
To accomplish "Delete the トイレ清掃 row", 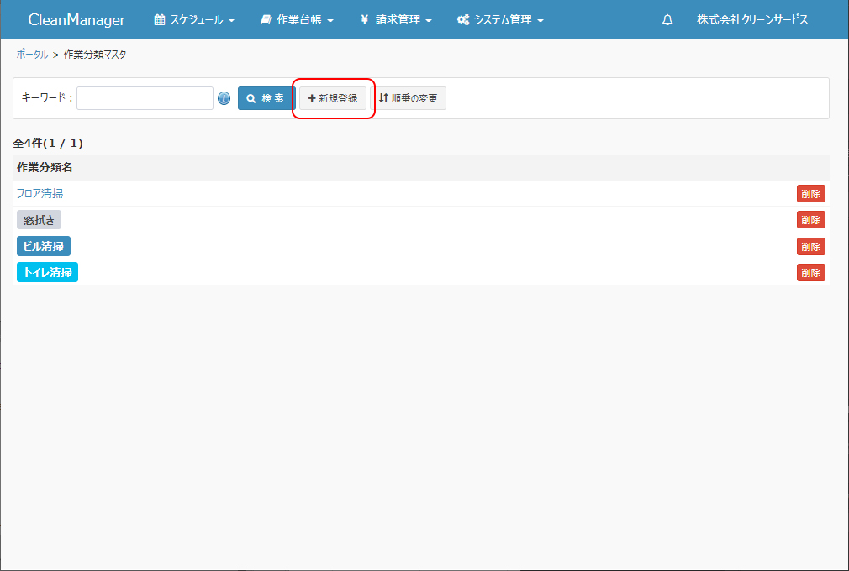I will pyautogui.click(x=810, y=273).
